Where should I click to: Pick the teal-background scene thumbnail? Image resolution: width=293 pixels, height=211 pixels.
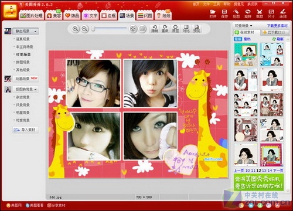click(x=246, y=55)
